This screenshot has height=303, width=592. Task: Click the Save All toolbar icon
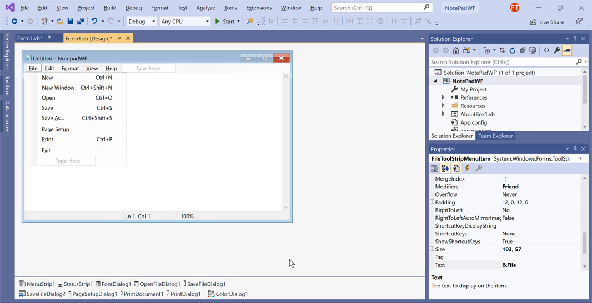tap(81, 22)
